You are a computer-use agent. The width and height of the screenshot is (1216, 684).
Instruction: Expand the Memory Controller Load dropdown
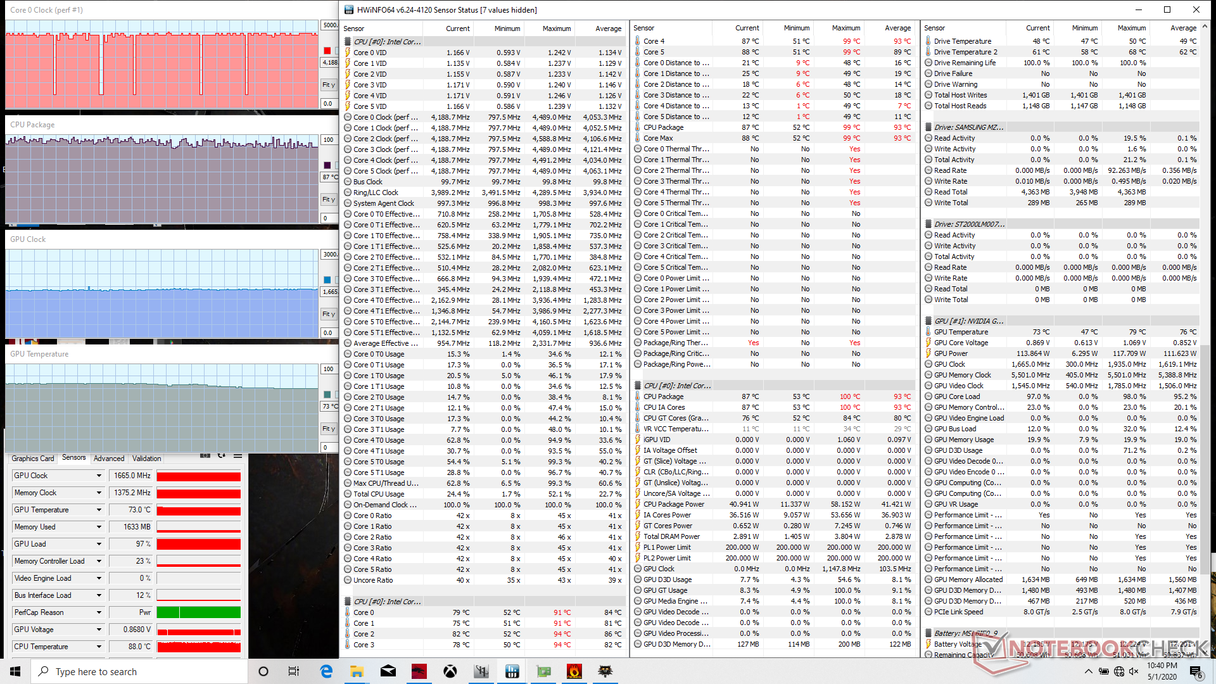point(99,561)
